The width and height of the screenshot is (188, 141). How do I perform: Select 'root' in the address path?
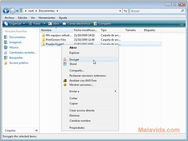(31, 11)
